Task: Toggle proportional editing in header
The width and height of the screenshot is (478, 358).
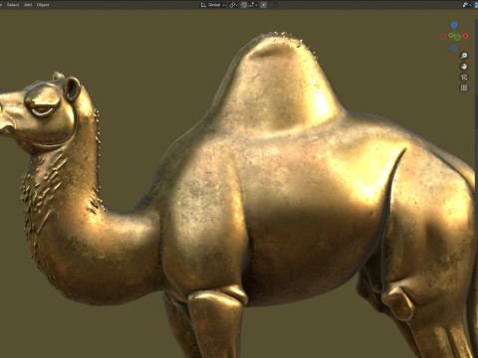Action: 264,5
